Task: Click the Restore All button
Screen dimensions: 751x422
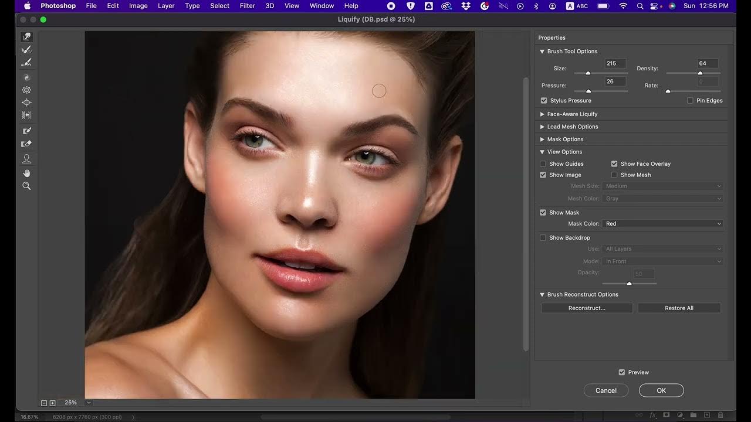Action: 679,308
